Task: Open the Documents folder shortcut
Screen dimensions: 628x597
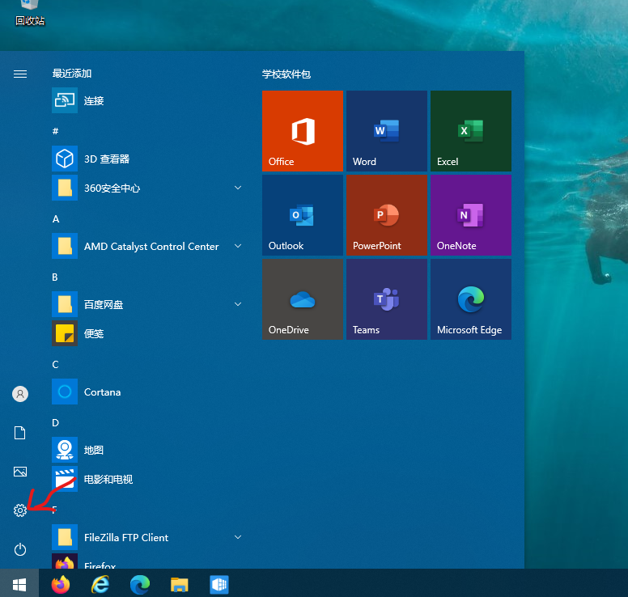Action: (x=20, y=433)
